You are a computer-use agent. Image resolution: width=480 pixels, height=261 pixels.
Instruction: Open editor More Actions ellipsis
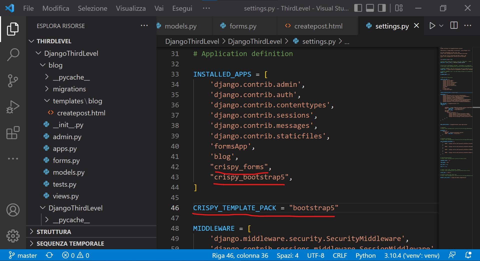tap(467, 26)
